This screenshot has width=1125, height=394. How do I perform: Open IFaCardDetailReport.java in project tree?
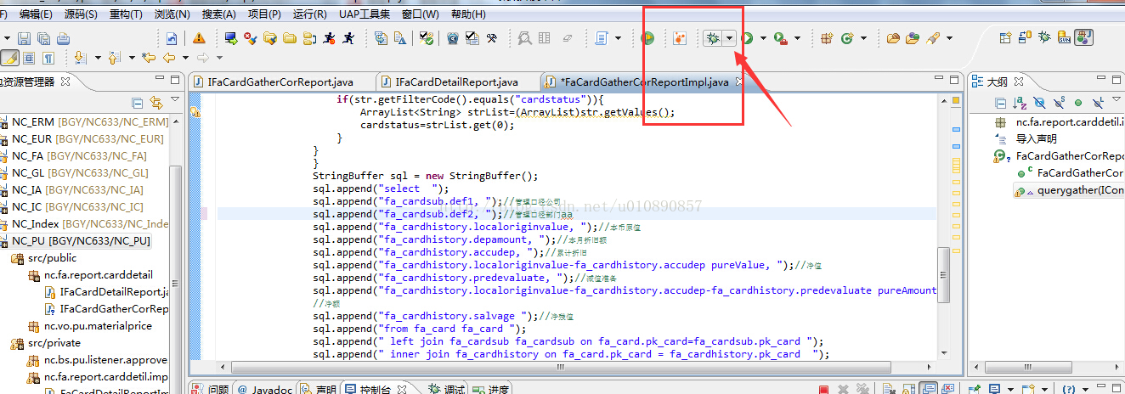click(107, 292)
